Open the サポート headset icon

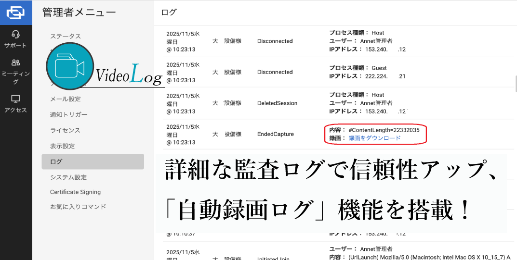pyautogui.click(x=15, y=35)
